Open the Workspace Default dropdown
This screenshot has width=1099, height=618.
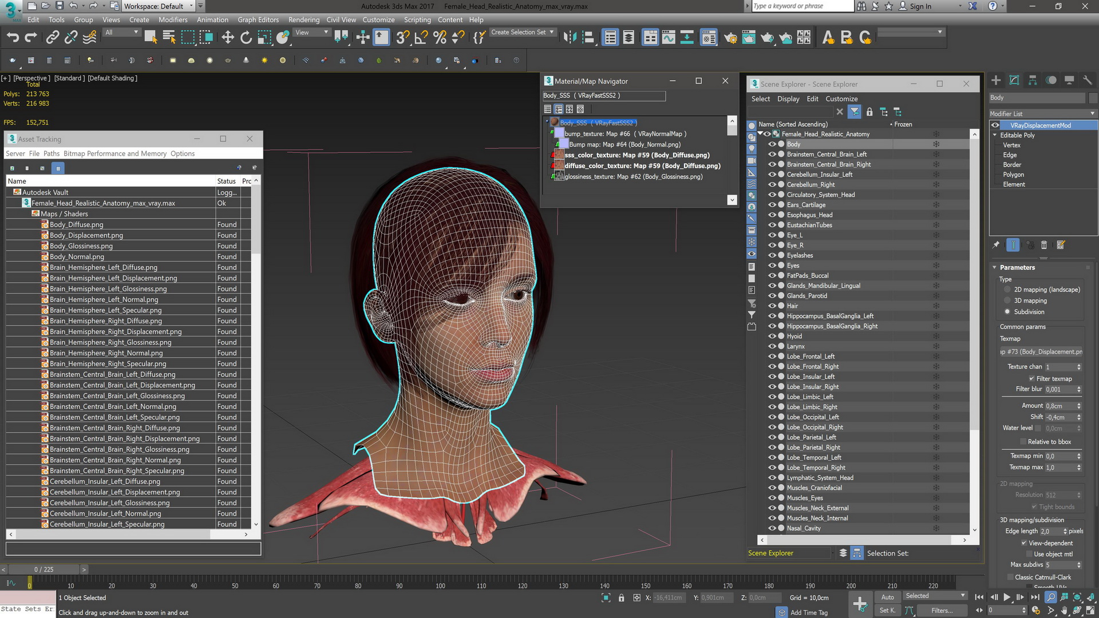(159, 6)
